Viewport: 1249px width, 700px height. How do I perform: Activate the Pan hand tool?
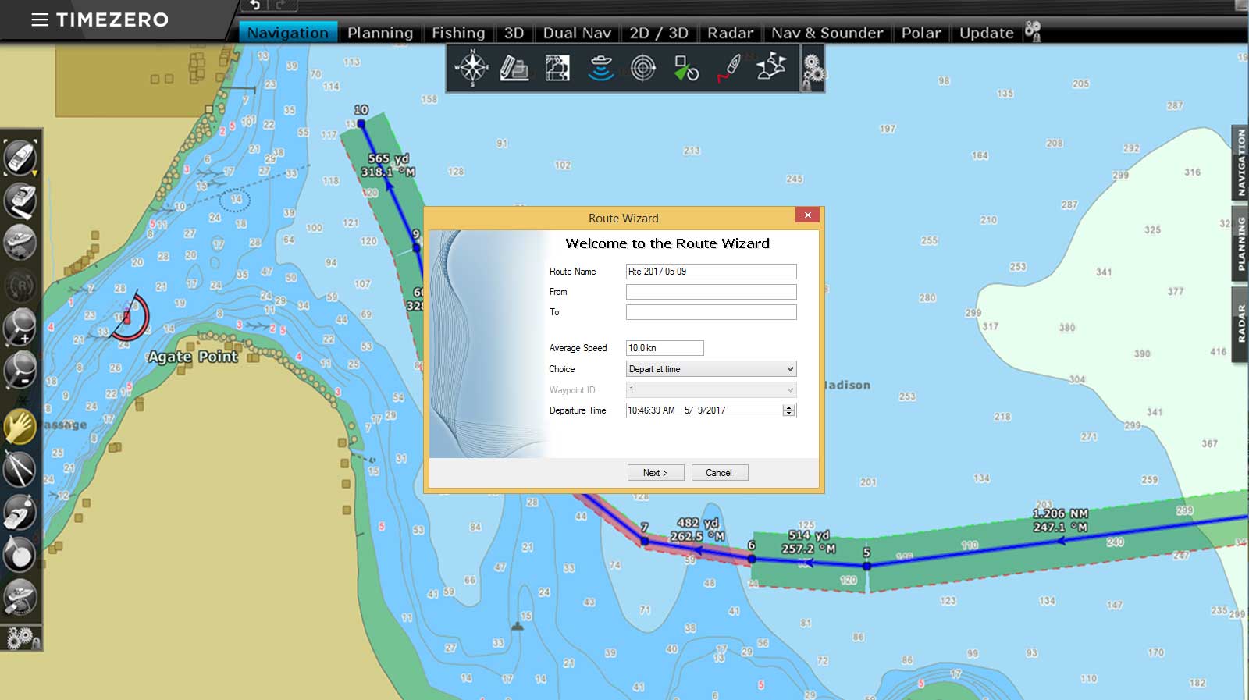(x=20, y=427)
